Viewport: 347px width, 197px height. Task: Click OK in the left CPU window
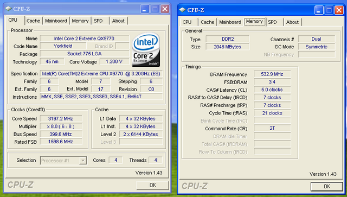click(152, 185)
